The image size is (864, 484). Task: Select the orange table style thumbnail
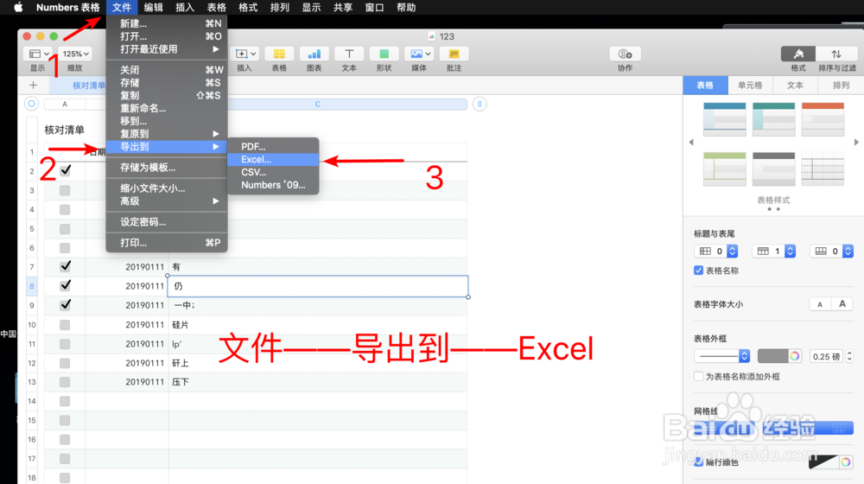click(x=823, y=118)
